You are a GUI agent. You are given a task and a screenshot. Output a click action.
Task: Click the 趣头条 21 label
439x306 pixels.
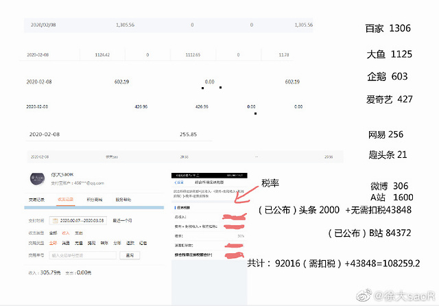click(388, 154)
